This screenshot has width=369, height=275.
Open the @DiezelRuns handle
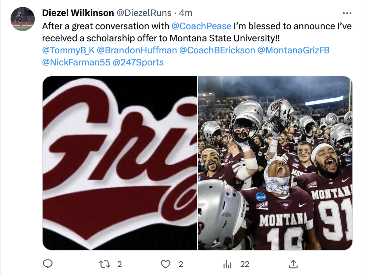[x=144, y=13]
